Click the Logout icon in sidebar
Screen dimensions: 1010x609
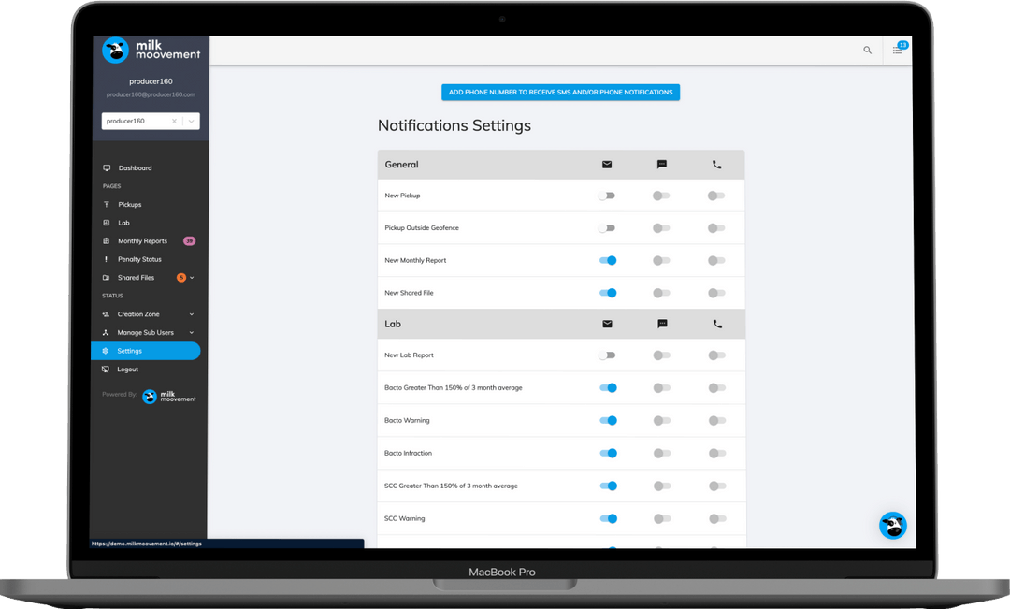coord(106,370)
